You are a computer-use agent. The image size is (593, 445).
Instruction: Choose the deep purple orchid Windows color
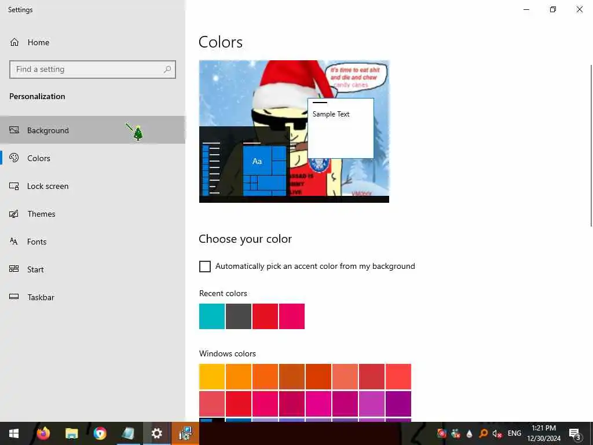[x=398, y=404]
